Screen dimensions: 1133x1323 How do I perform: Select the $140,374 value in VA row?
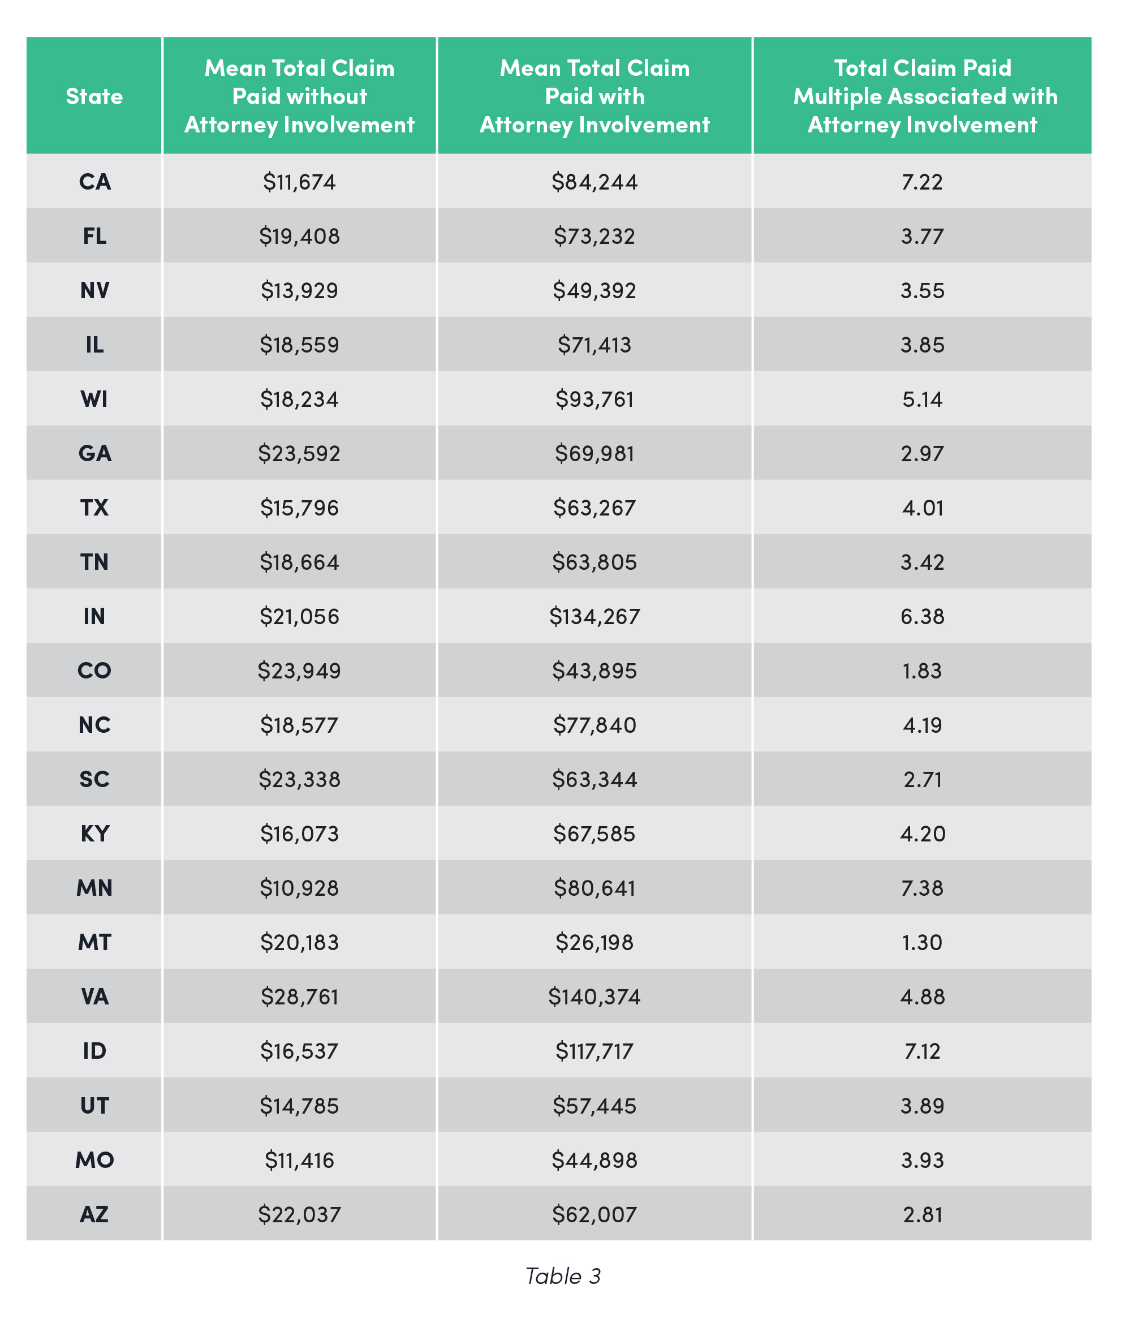pyautogui.click(x=594, y=996)
